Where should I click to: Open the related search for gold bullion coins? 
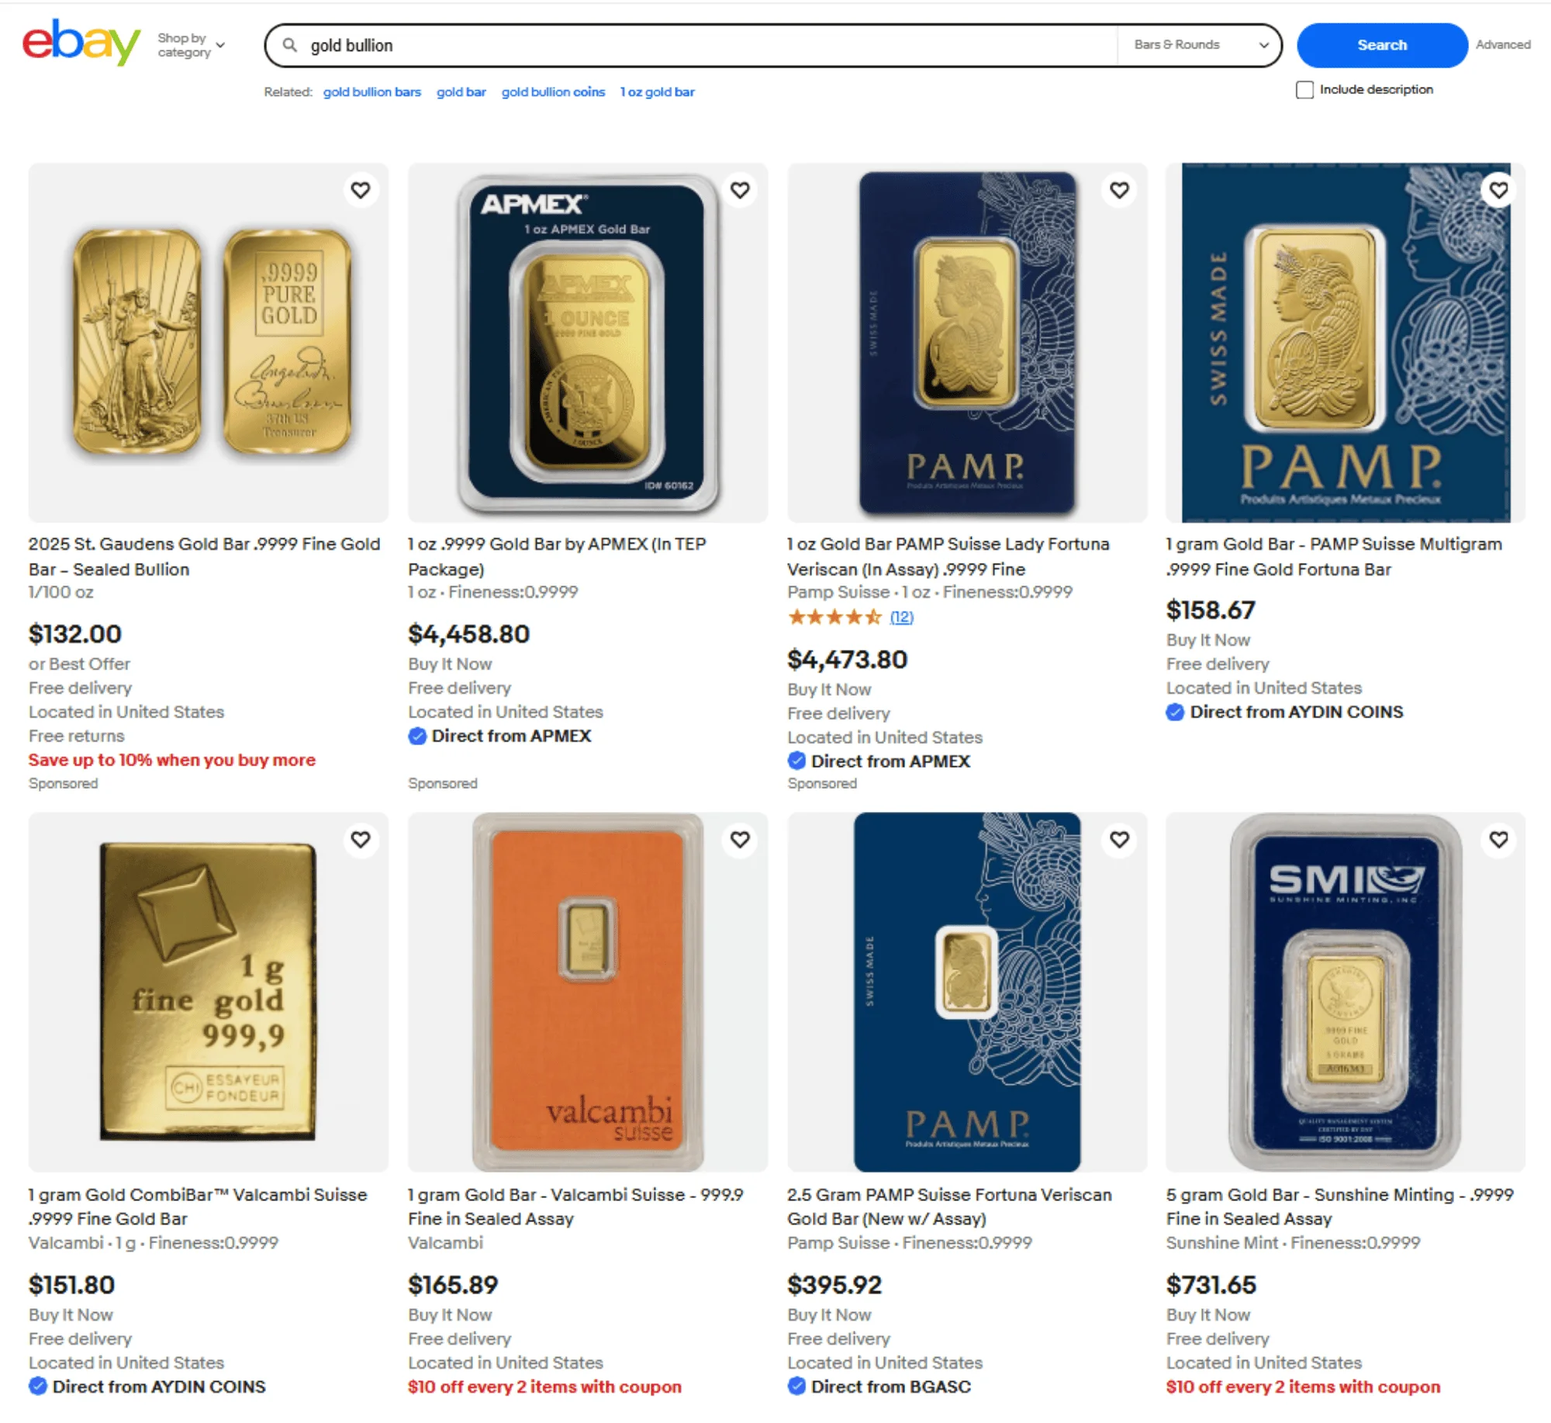point(553,92)
